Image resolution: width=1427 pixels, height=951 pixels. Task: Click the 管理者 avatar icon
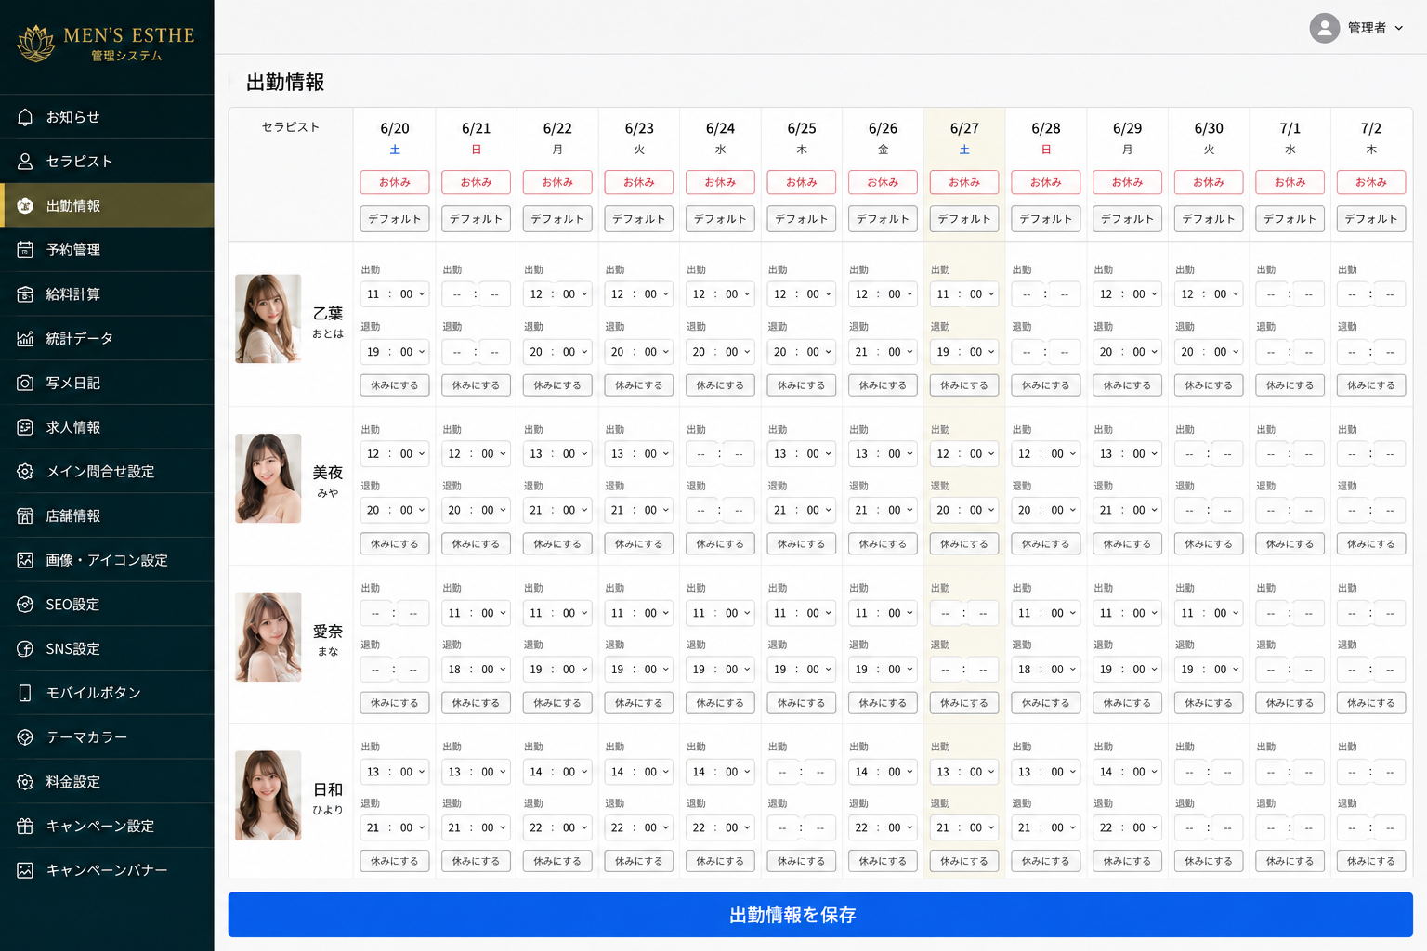click(x=1324, y=28)
